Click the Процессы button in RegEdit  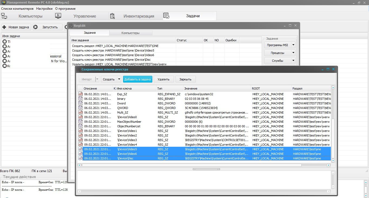point(278,53)
